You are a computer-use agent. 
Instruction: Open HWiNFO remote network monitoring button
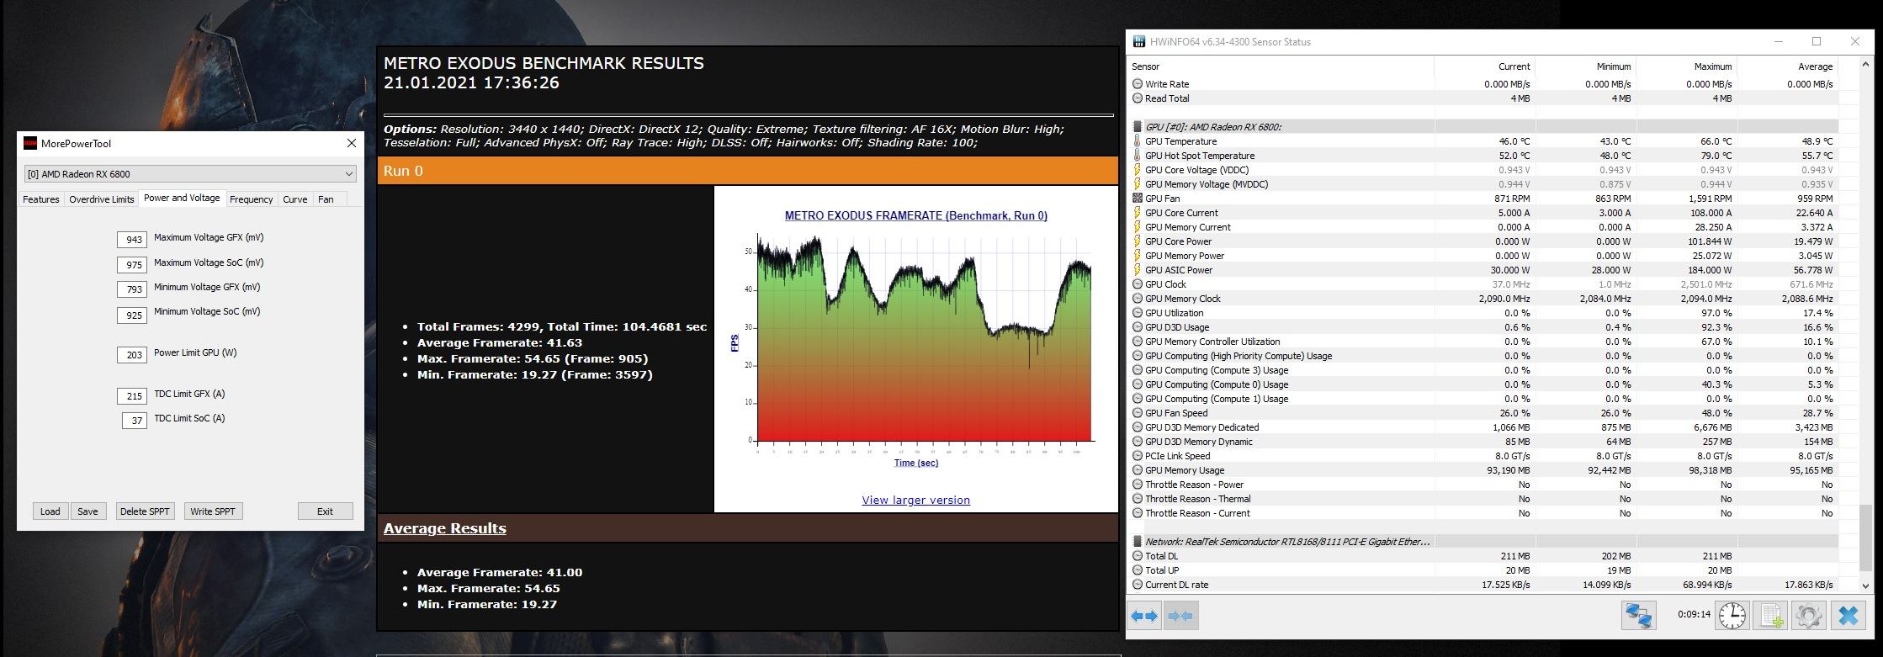click(x=1639, y=616)
